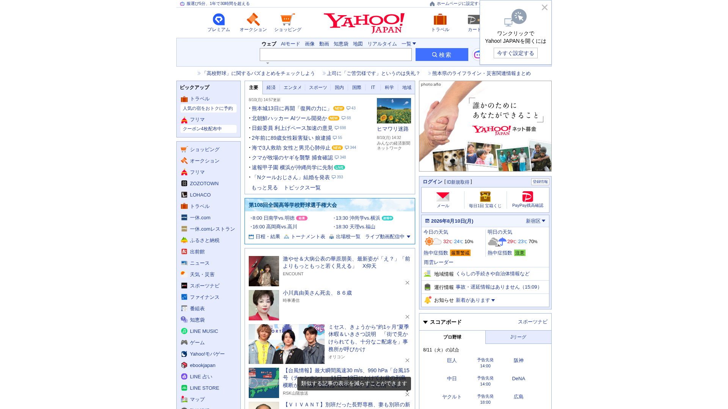The image size is (728, 409).
Task: Open the 雨雲レーダー link
Action: 438,262
